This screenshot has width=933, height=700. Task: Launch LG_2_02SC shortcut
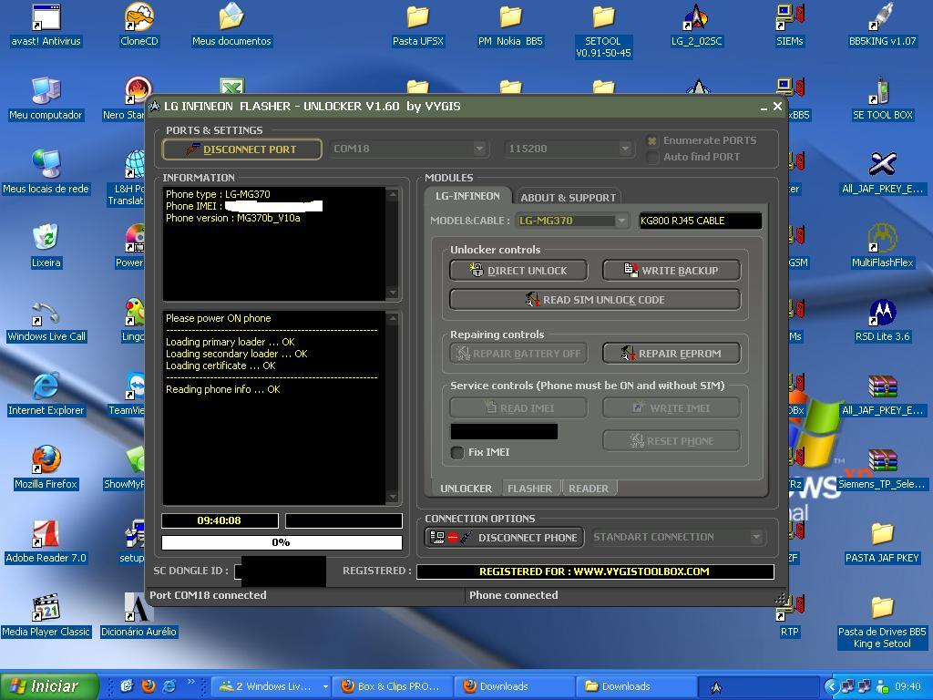pyautogui.click(x=697, y=25)
